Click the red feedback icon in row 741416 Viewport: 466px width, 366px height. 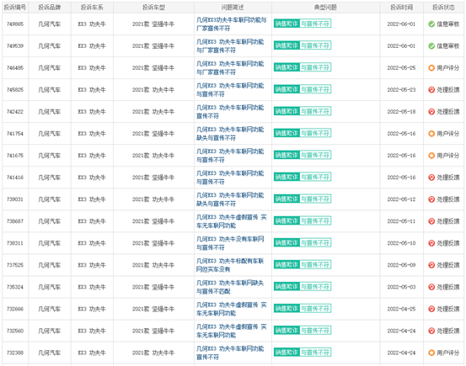pos(431,178)
